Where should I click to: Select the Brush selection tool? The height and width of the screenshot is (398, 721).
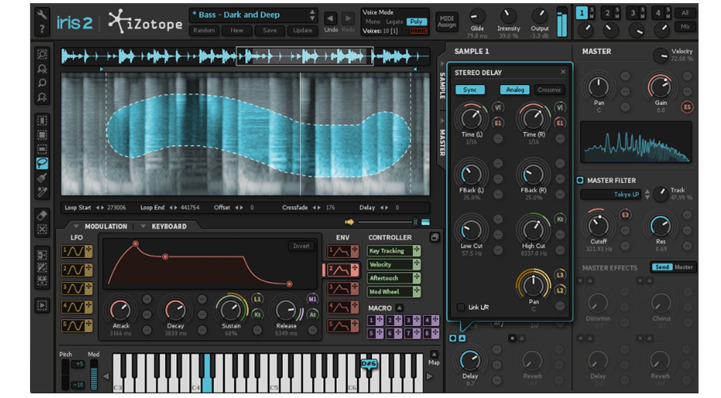click(x=42, y=177)
